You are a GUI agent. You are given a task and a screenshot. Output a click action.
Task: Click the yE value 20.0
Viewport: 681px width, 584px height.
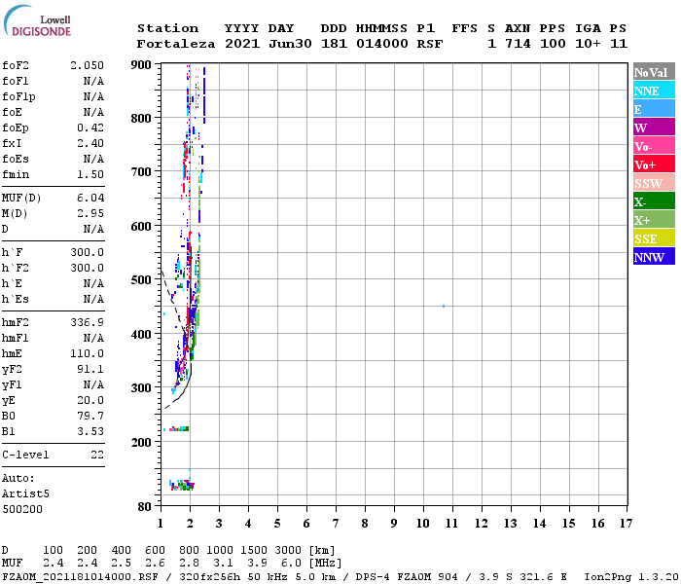pos(90,401)
